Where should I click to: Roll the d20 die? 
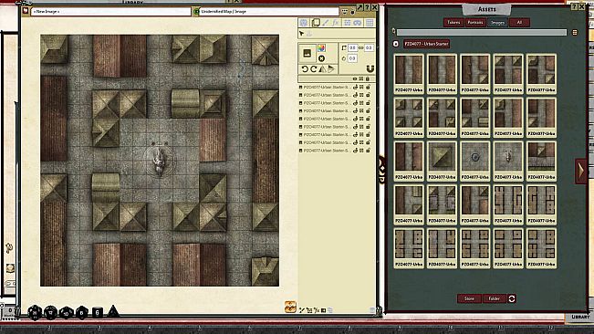click(35, 312)
